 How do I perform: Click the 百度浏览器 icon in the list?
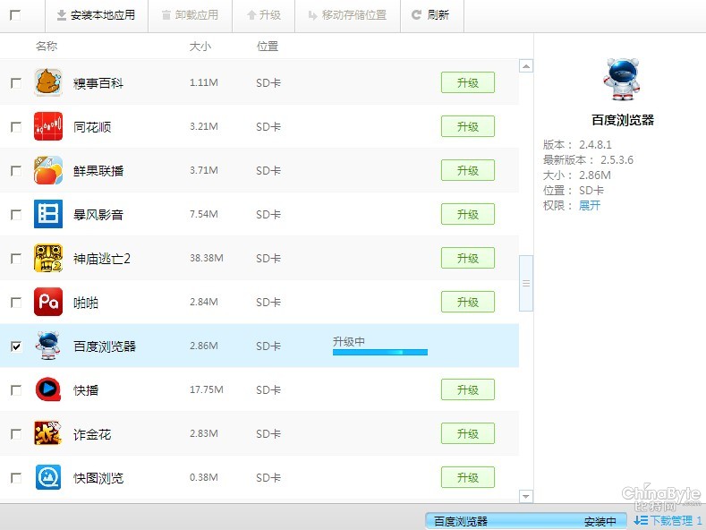point(48,346)
